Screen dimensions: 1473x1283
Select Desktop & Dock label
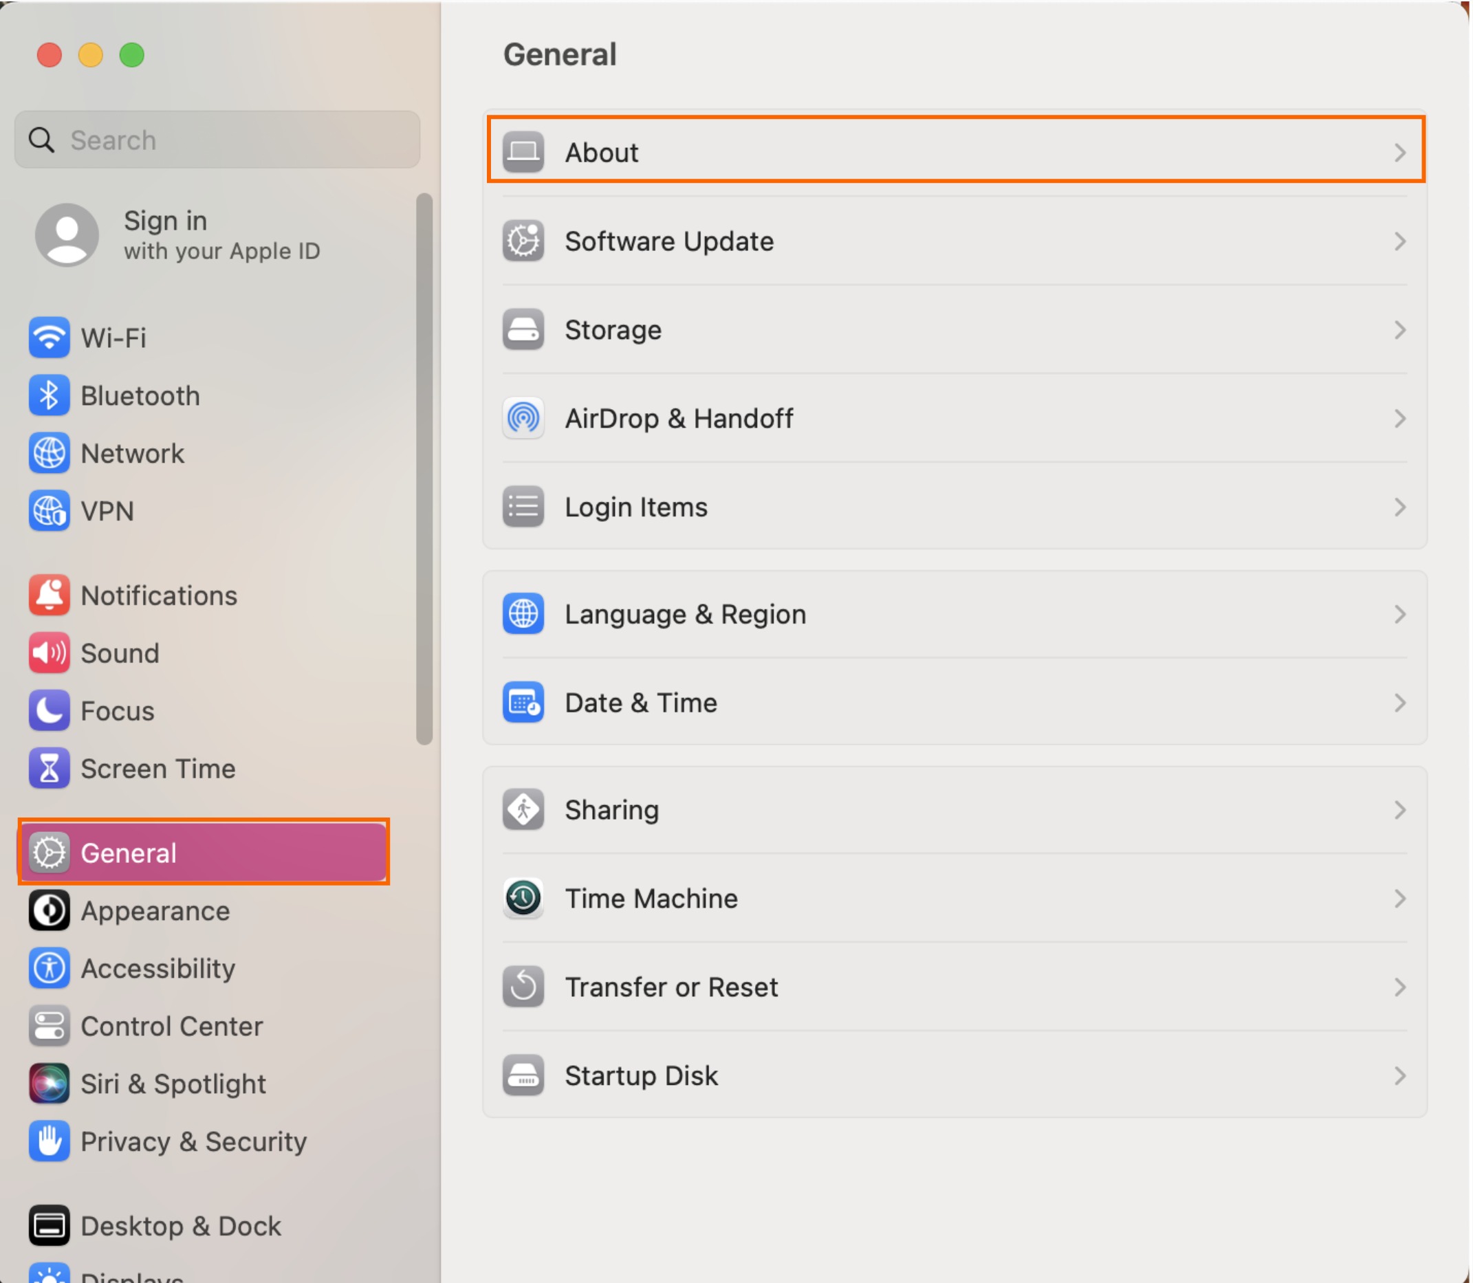tap(181, 1227)
